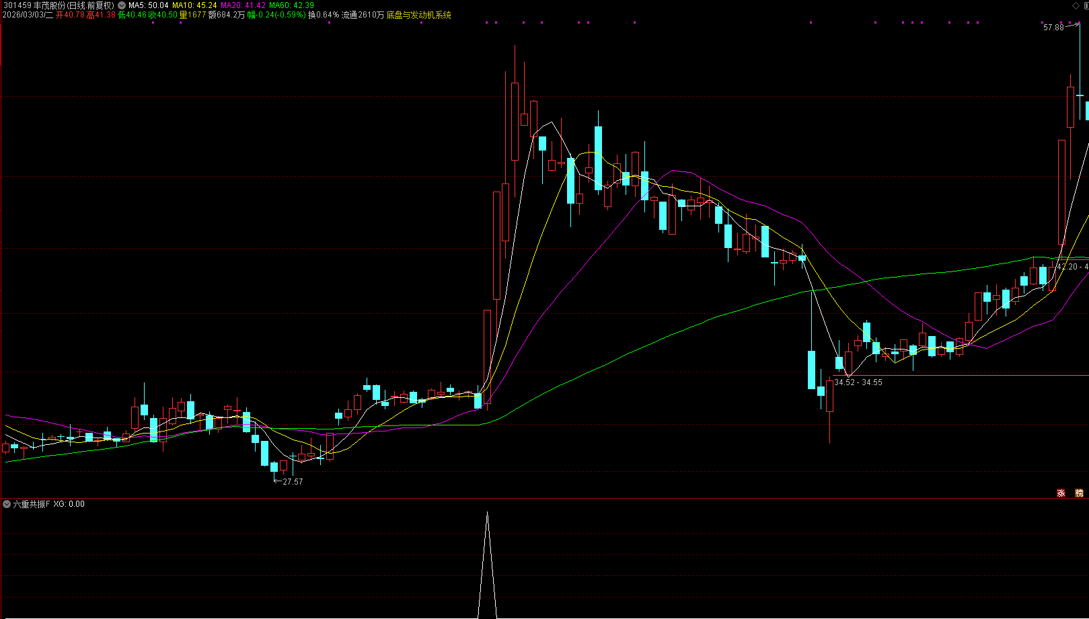Click the 换0.64% turnover rate text
This screenshot has height=619, width=1089.
(x=324, y=15)
